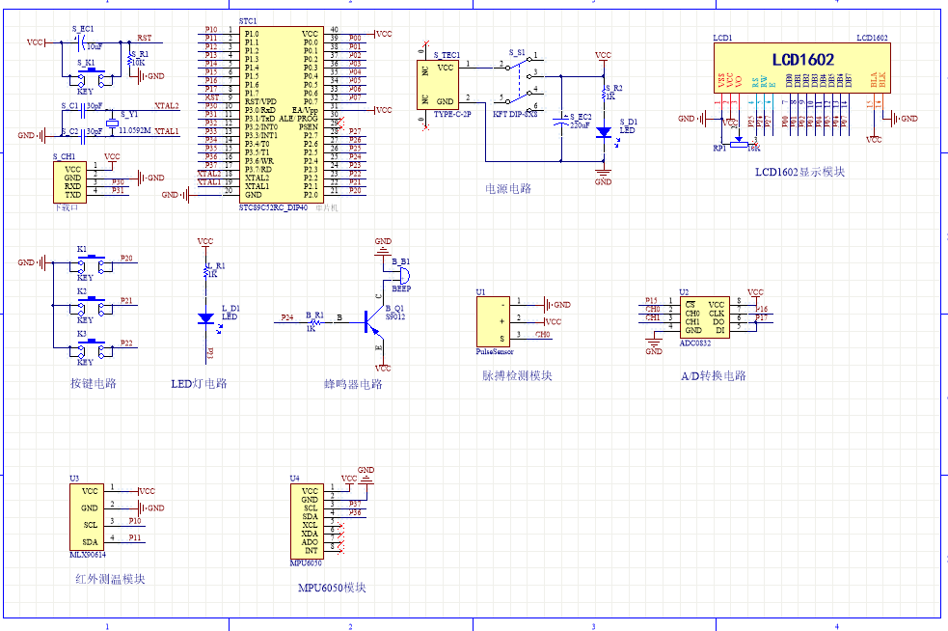Click the 'XTAL2' net label beside S_C1
Viewport: 948px width, 631px height.
[166, 106]
